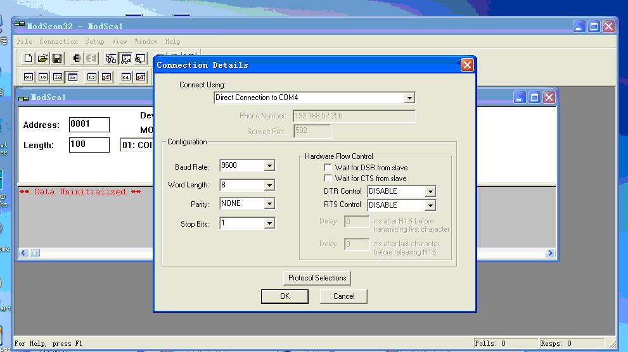Select the swapped 64-bit double icon
Screen dimensions: 628x352
pos(141,77)
